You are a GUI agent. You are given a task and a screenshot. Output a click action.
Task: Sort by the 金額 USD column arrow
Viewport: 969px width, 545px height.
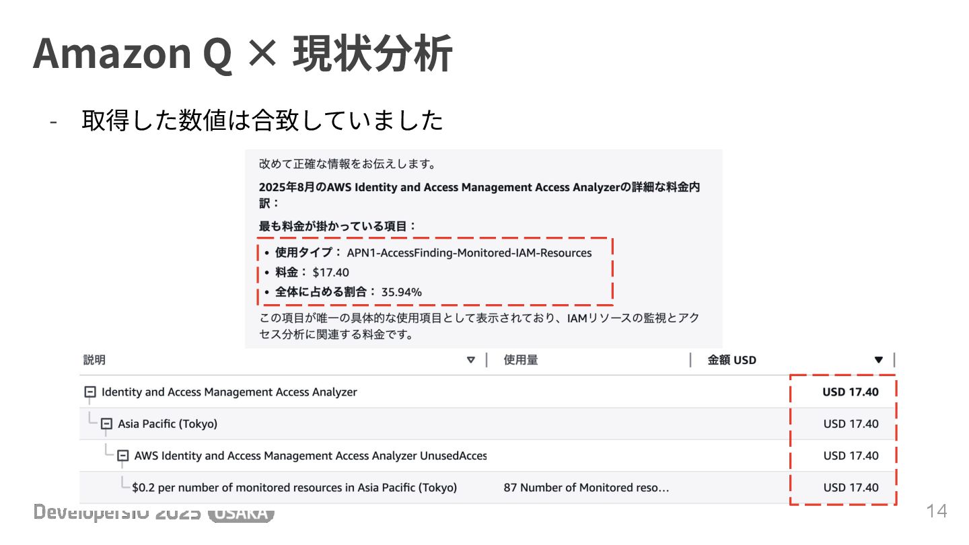click(878, 360)
